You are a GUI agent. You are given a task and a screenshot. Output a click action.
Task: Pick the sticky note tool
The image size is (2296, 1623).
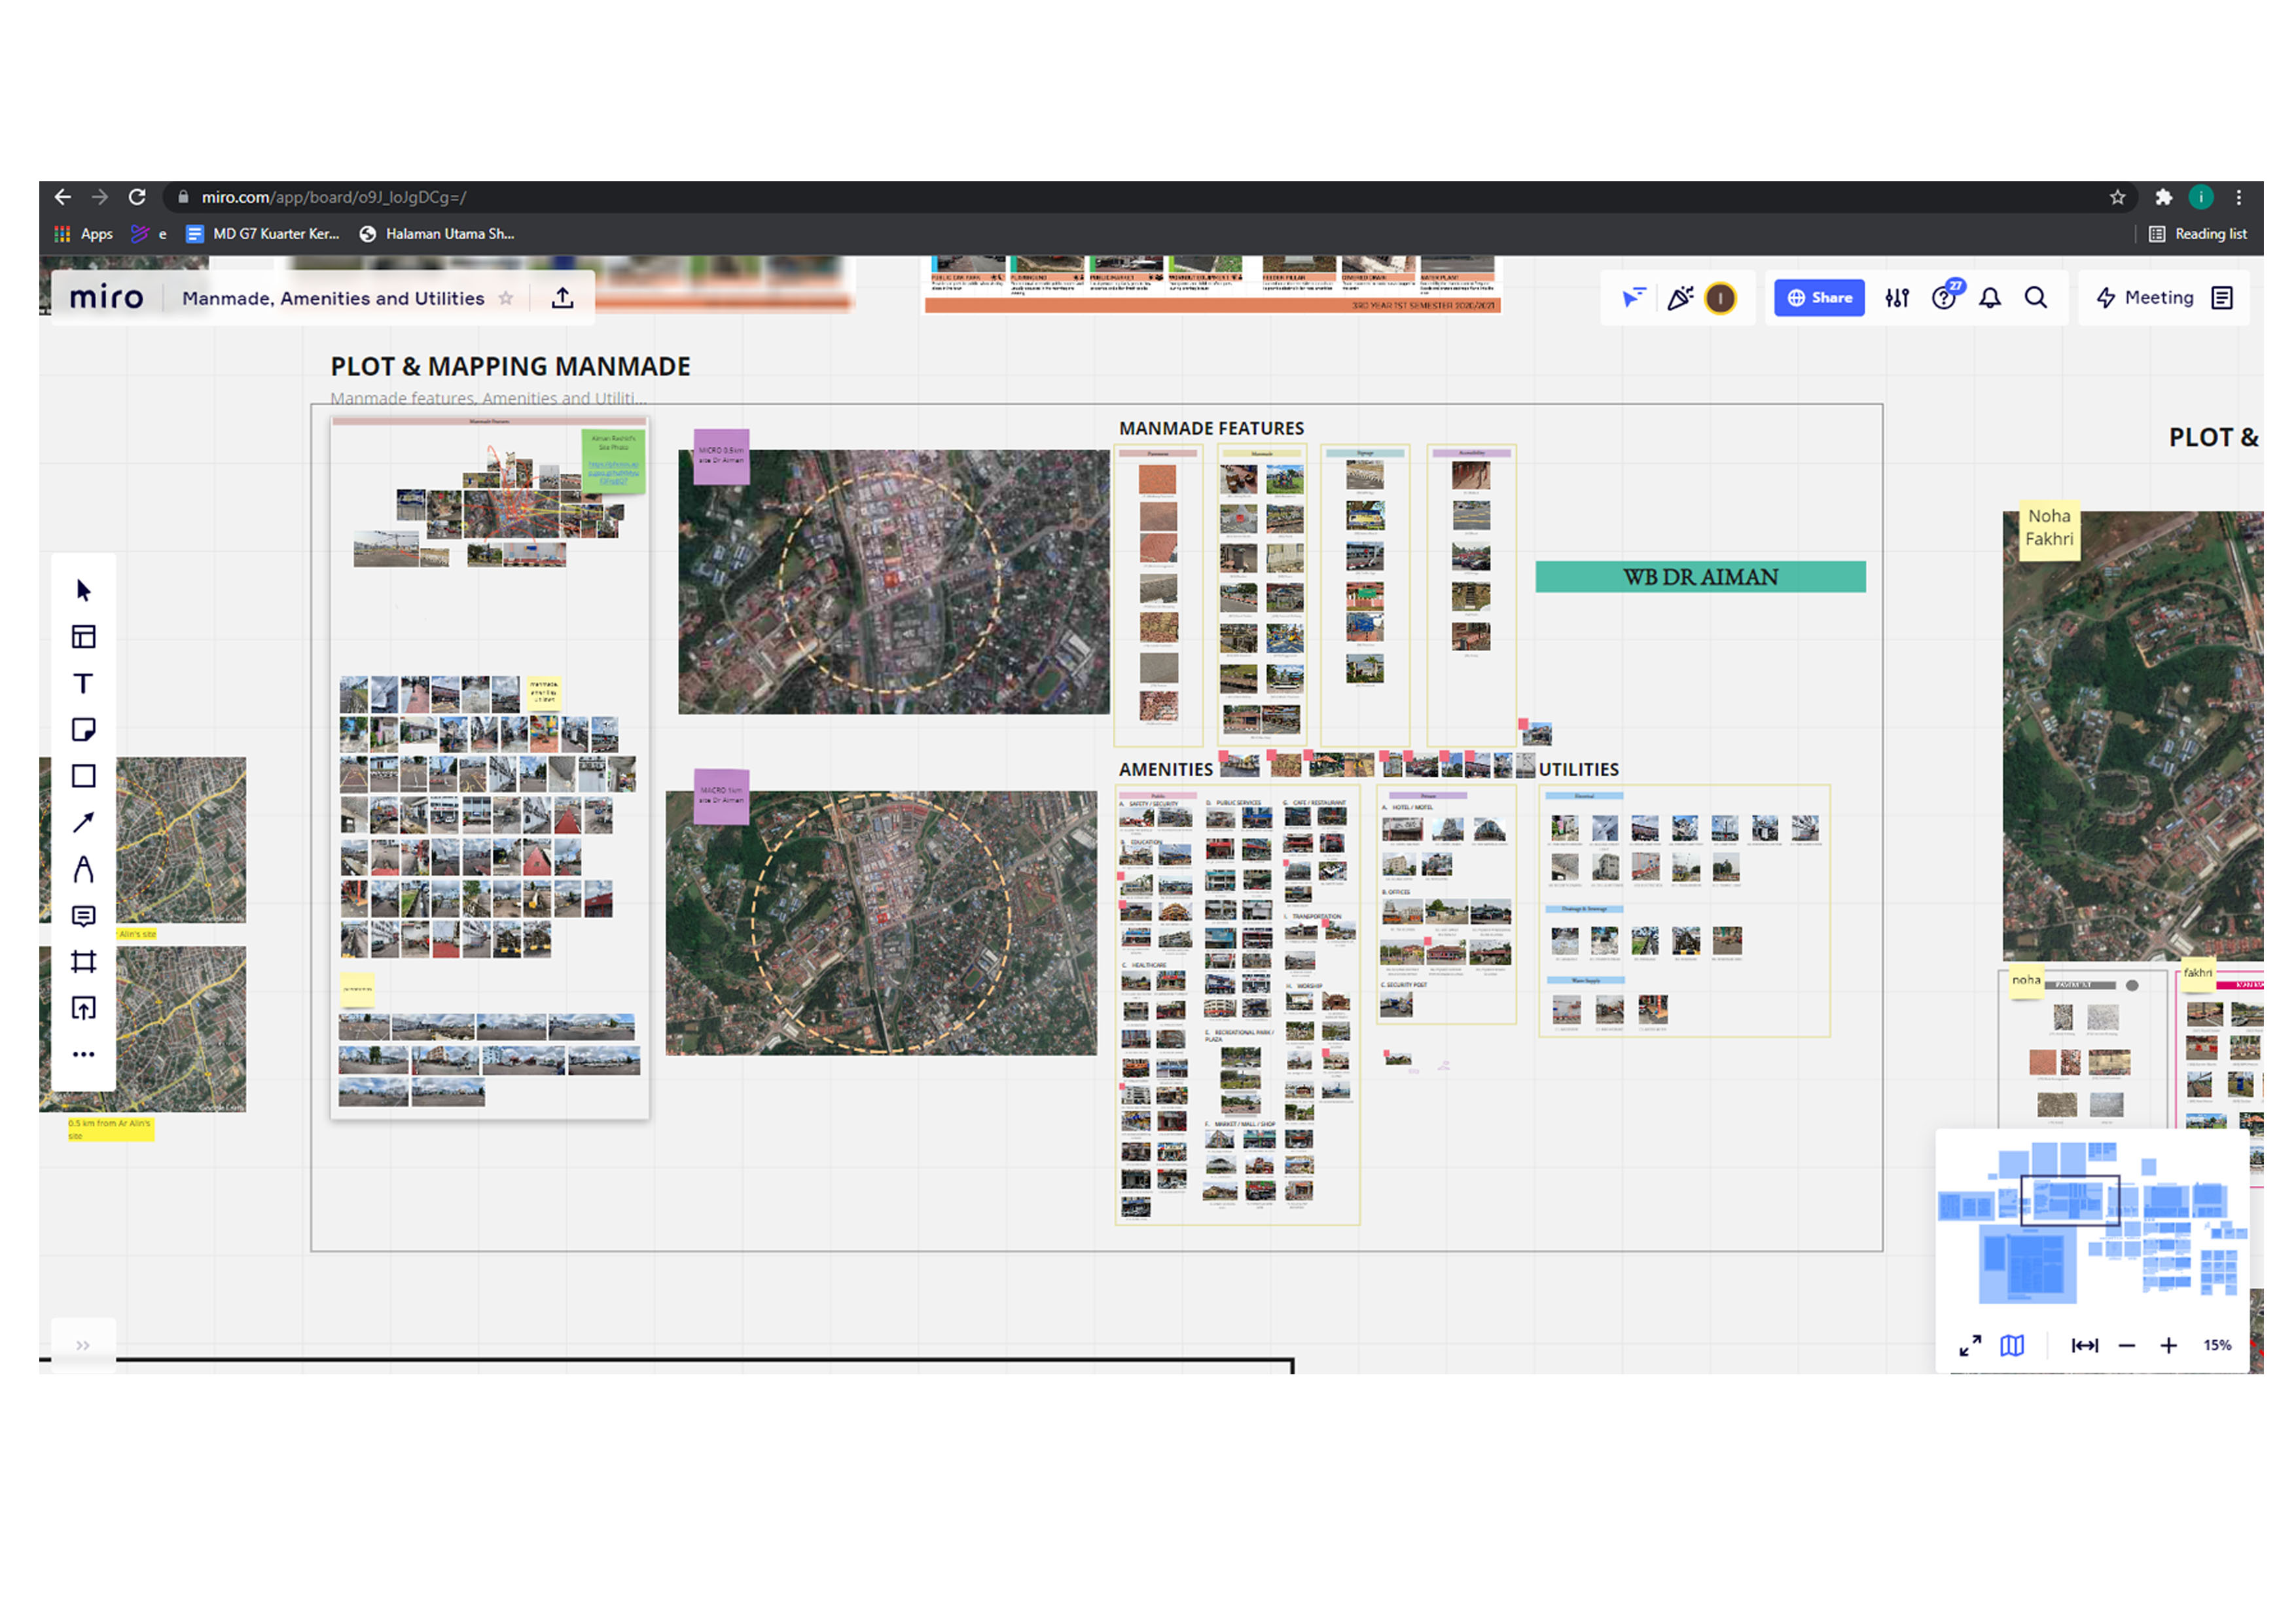[83, 730]
